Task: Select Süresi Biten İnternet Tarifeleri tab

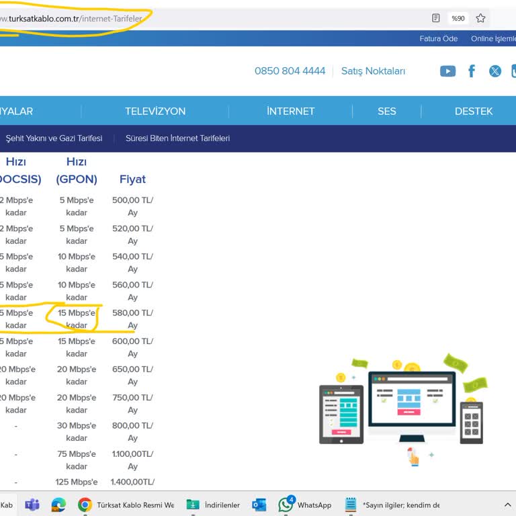Action: click(x=177, y=138)
